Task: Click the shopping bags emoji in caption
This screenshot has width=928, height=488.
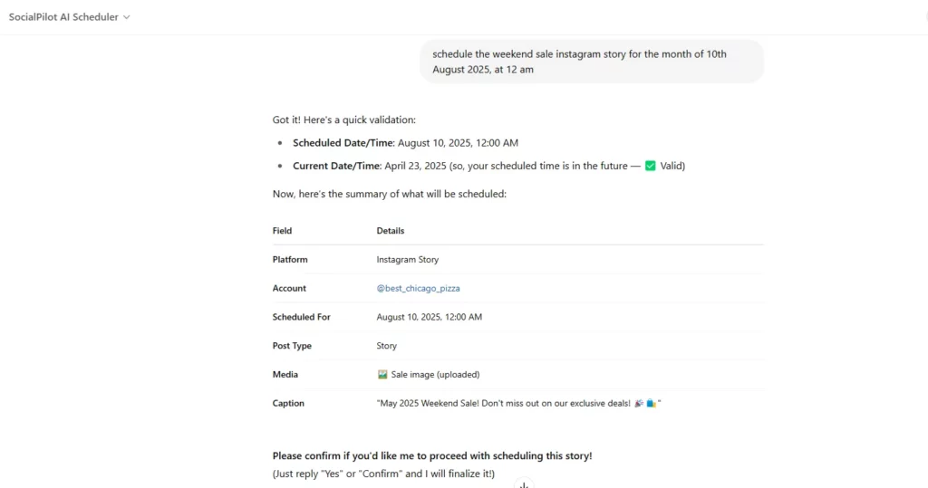Action: coord(651,403)
